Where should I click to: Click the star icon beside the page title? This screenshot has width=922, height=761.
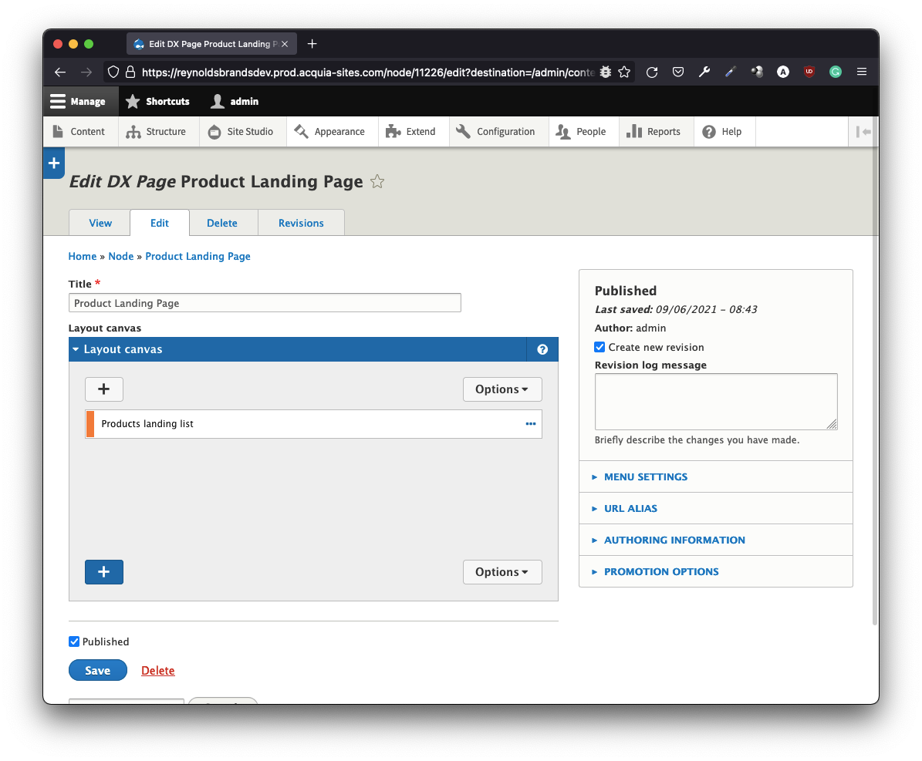tap(377, 182)
